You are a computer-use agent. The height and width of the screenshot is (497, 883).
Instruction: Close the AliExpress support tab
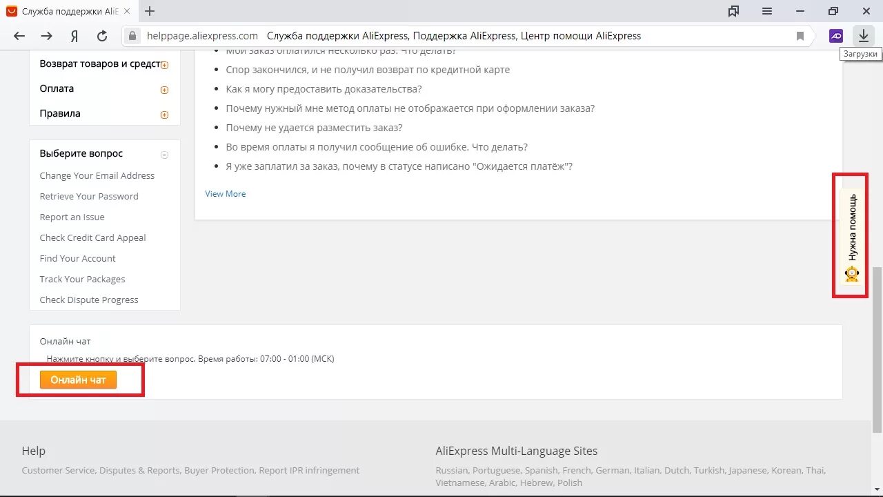(126, 11)
